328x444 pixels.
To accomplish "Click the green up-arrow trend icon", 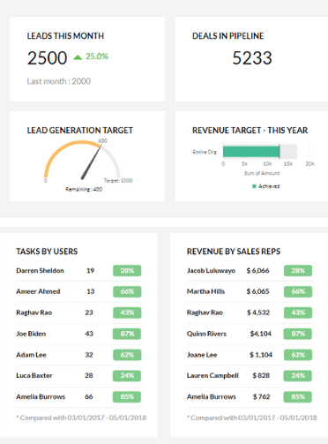I will click(x=78, y=57).
